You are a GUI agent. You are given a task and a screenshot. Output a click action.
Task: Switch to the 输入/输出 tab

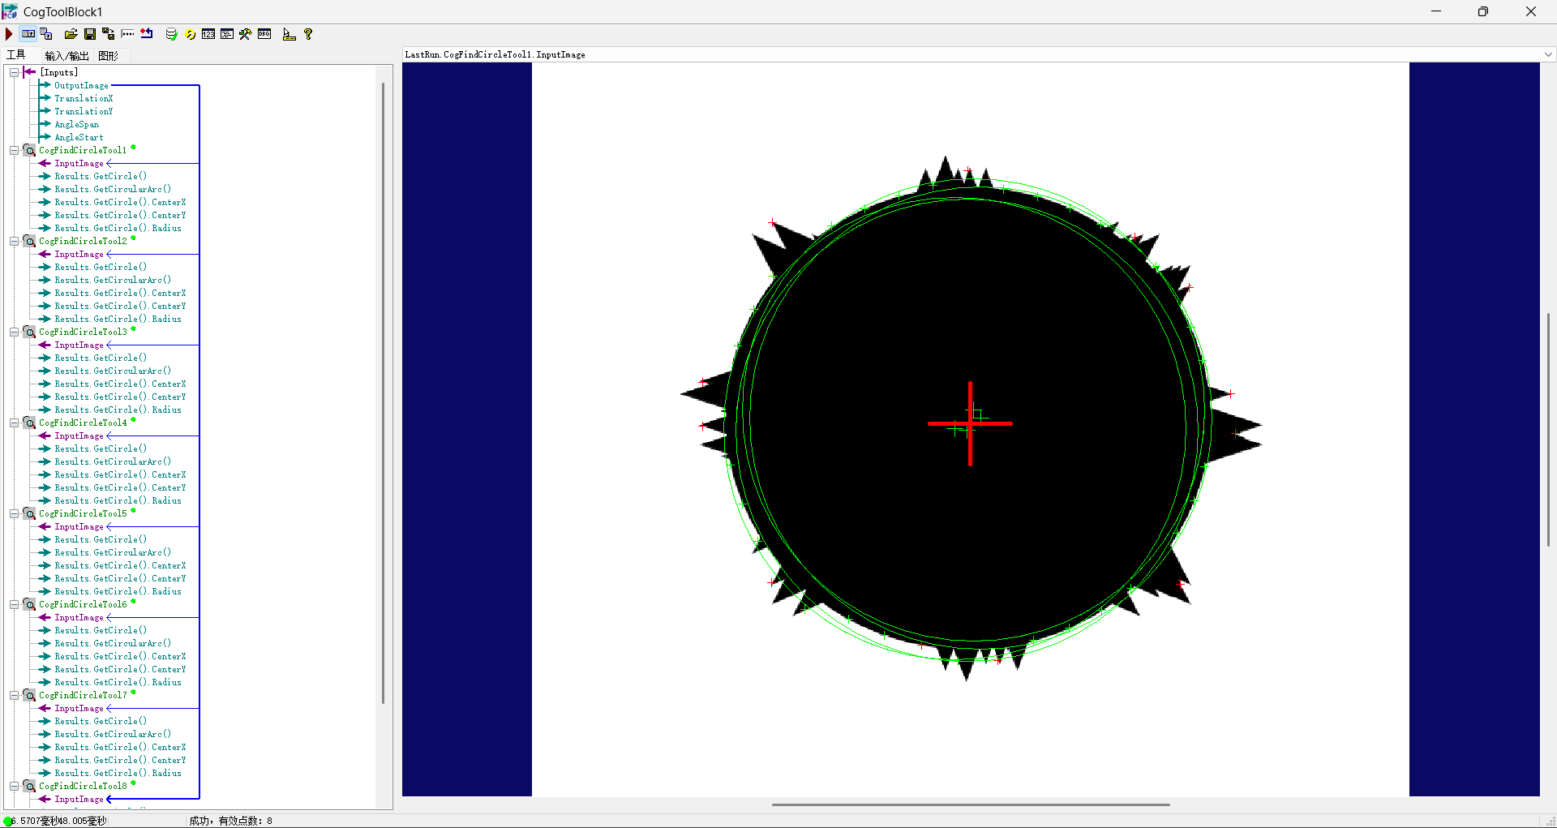click(x=66, y=56)
